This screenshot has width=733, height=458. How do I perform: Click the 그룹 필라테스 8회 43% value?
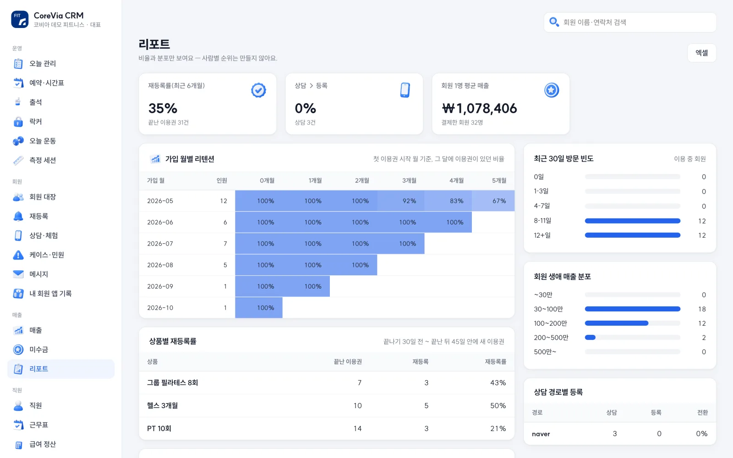click(498, 383)
